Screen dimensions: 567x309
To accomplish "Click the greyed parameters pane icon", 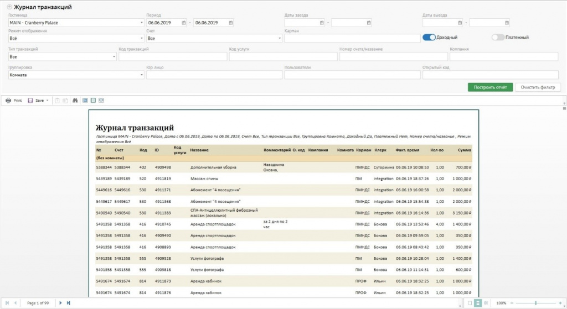I will pos(65,101).
